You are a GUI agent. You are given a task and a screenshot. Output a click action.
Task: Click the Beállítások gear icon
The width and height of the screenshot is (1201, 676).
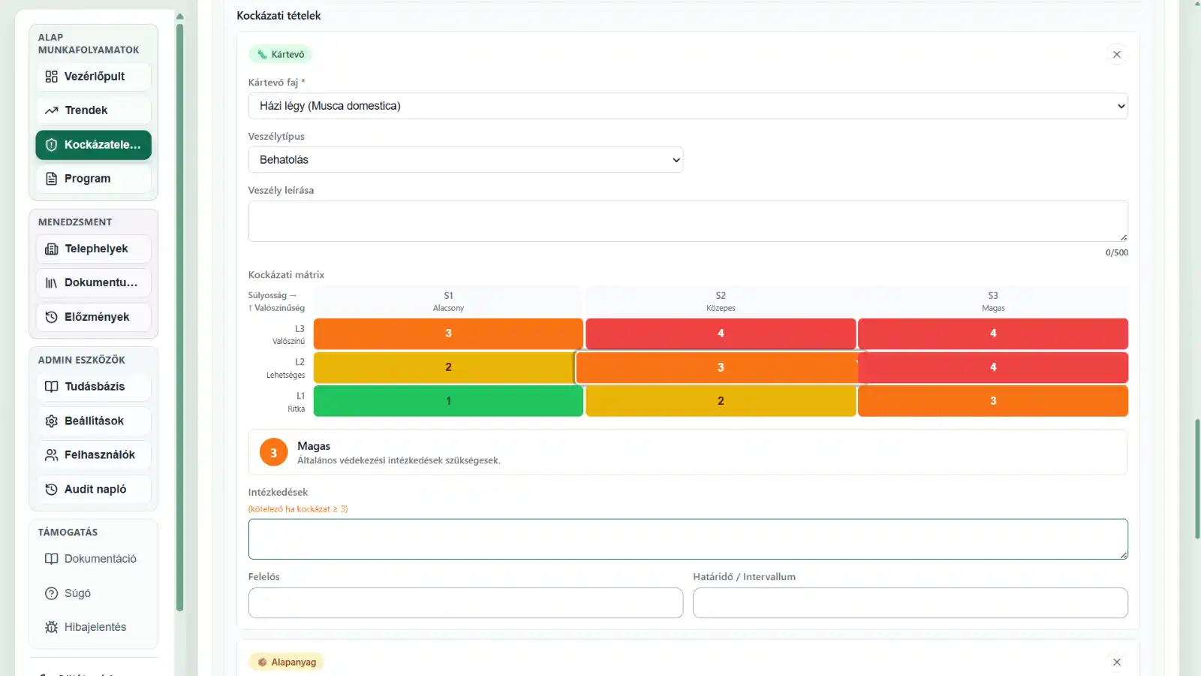click(x=51, y=421)
